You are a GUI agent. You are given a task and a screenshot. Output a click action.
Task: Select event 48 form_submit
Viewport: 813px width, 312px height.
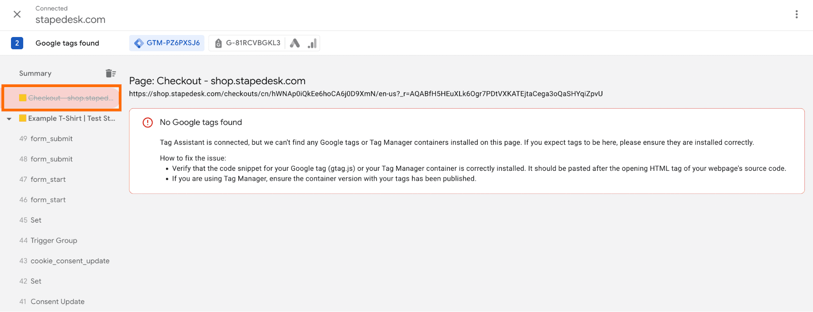(x=46, y=159)
